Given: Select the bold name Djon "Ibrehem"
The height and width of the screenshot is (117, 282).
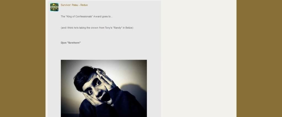Looking at the screenshot, I should click(x=71, y=43).
